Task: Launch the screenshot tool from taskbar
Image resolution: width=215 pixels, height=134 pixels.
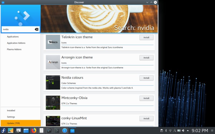Action: click(x=18, y=131)
